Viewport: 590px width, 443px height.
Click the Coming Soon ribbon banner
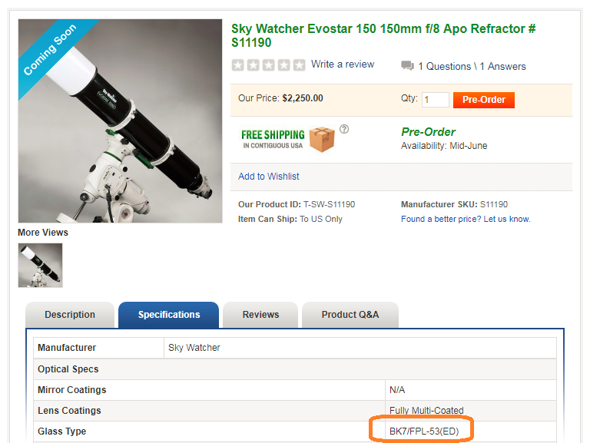tap(51, 51)
